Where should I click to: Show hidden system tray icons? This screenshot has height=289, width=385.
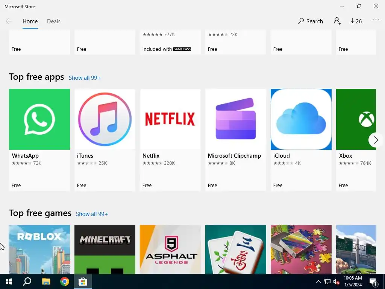tap(318, 281)
